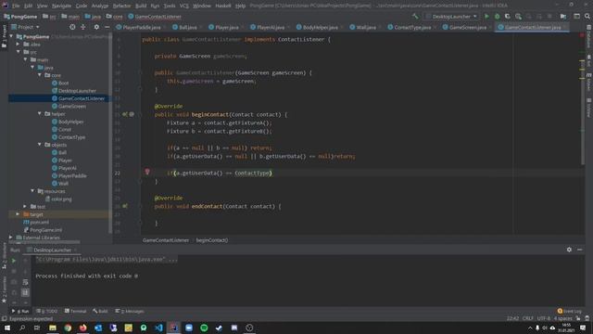Minimize the Run tool window
Viewport: 593px width, 334px height.
point(579,250)
